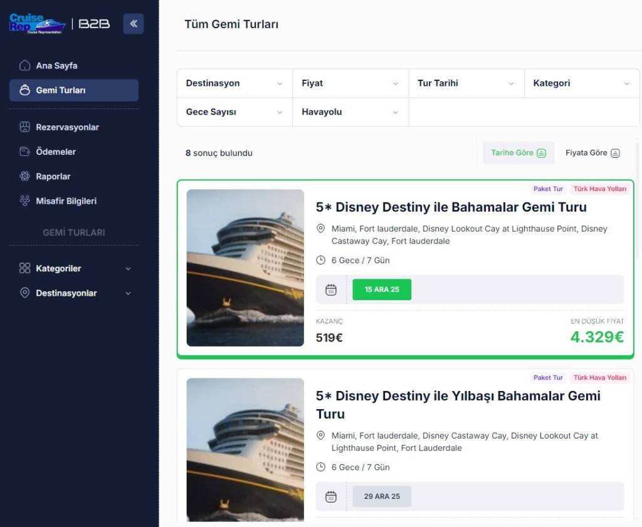Click Türk Hava Yolları tag on Yılbaşı card
This screenshot has height=527, width=642.
tap(599, 378)
